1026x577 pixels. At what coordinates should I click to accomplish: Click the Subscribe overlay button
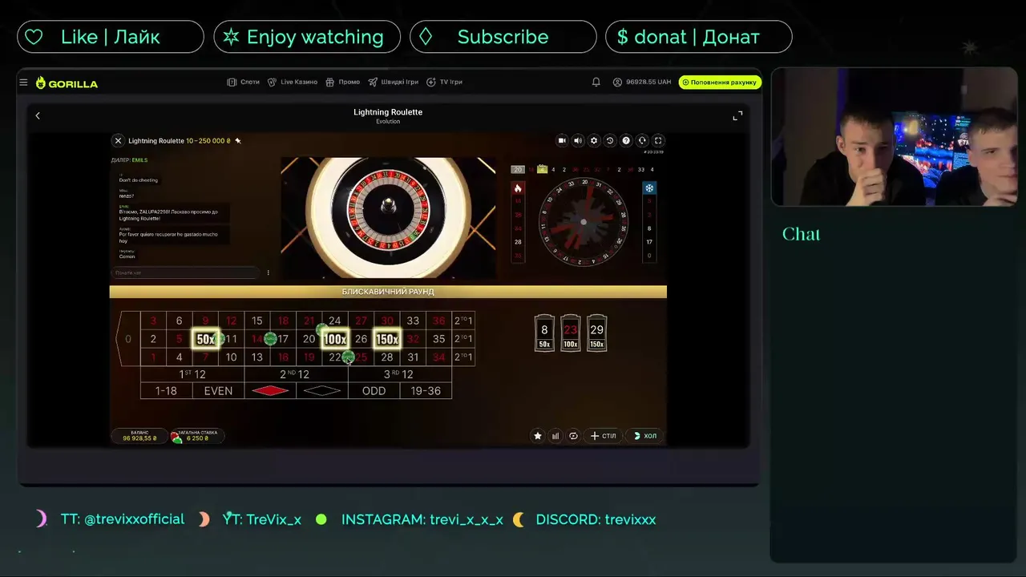(503, 37)
